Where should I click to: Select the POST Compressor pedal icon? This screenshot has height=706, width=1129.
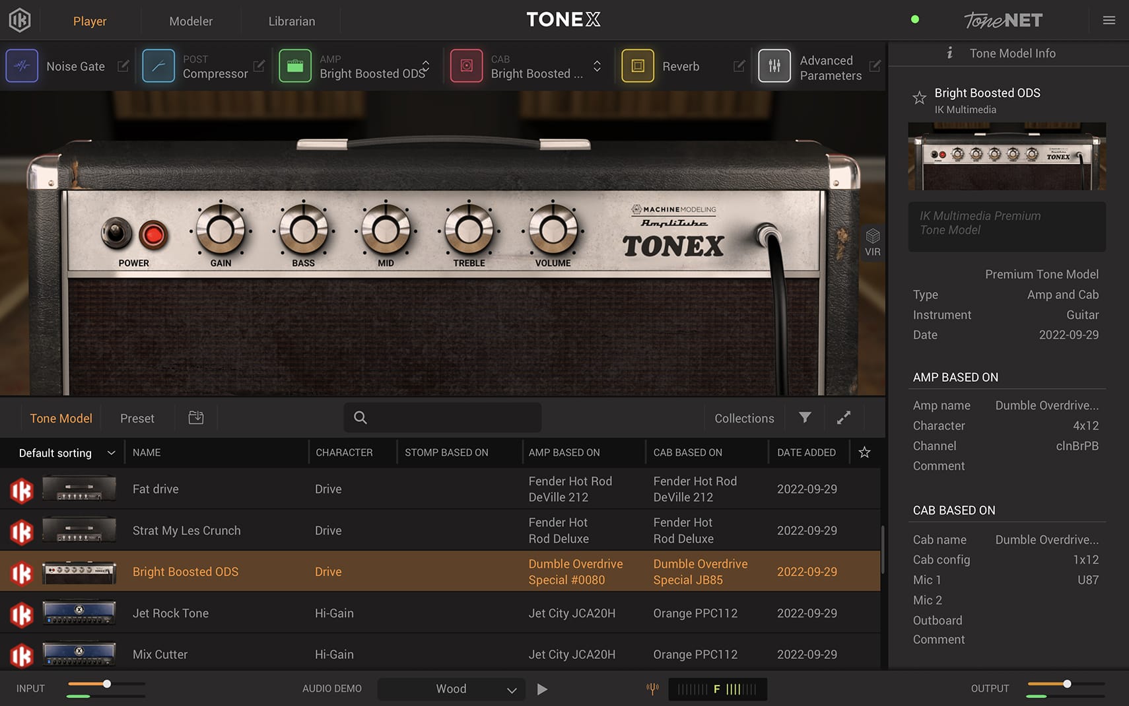click(x=158, y=65)
